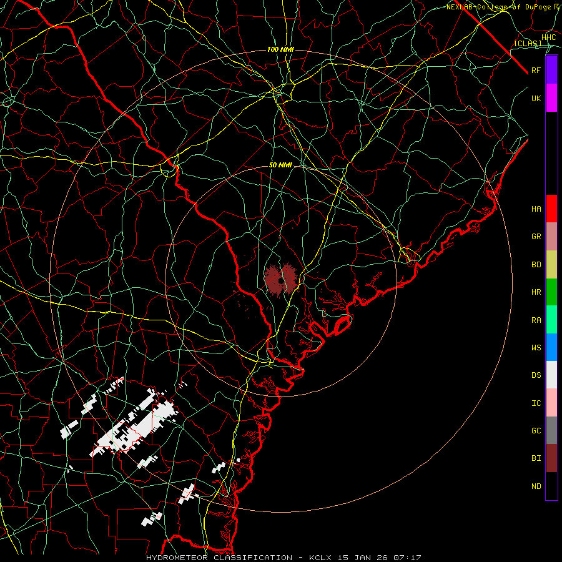The width and height of the screenshot is (562, 562).
Task: Click the GR legend label
Action: pos(536,237)
